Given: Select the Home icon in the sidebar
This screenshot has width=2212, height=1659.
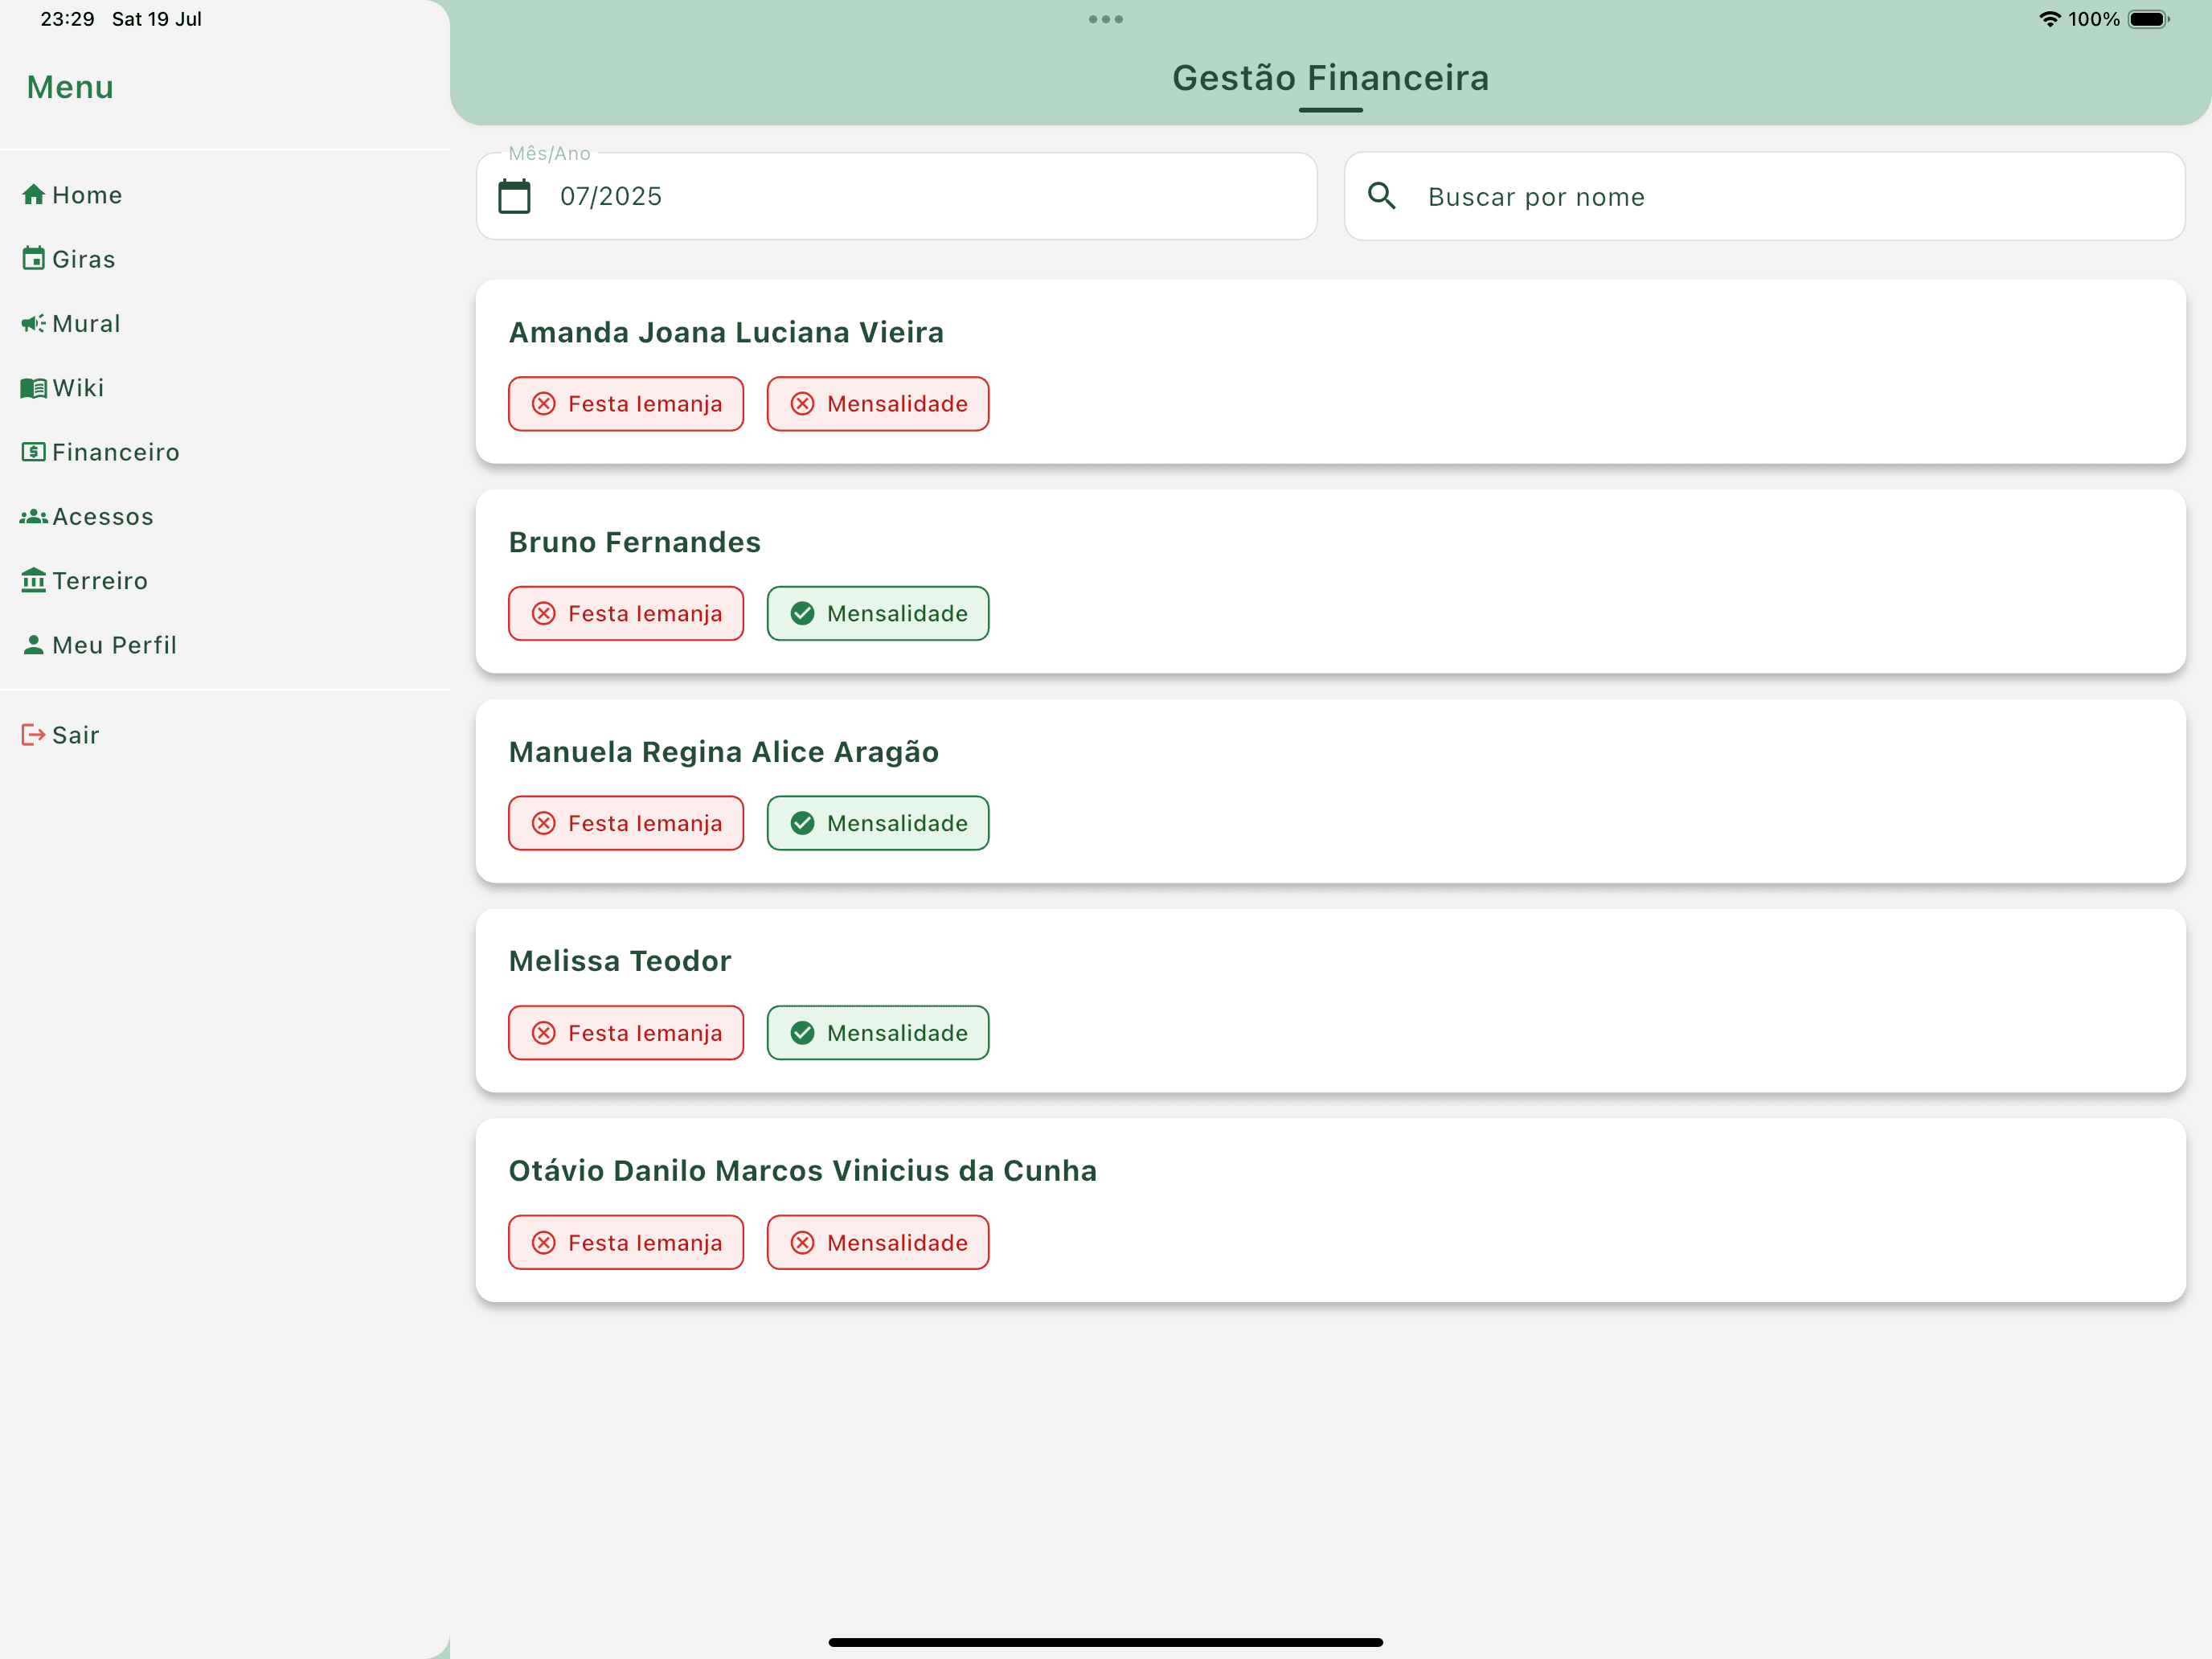Looking at the screenshot, I should point(33,194).
